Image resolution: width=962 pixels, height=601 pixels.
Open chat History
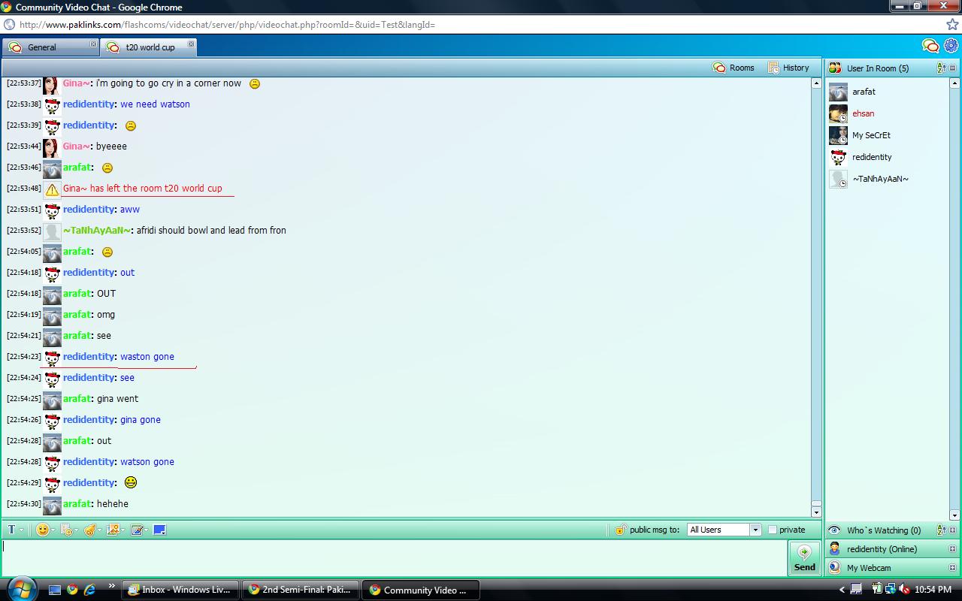coord(788,68)
